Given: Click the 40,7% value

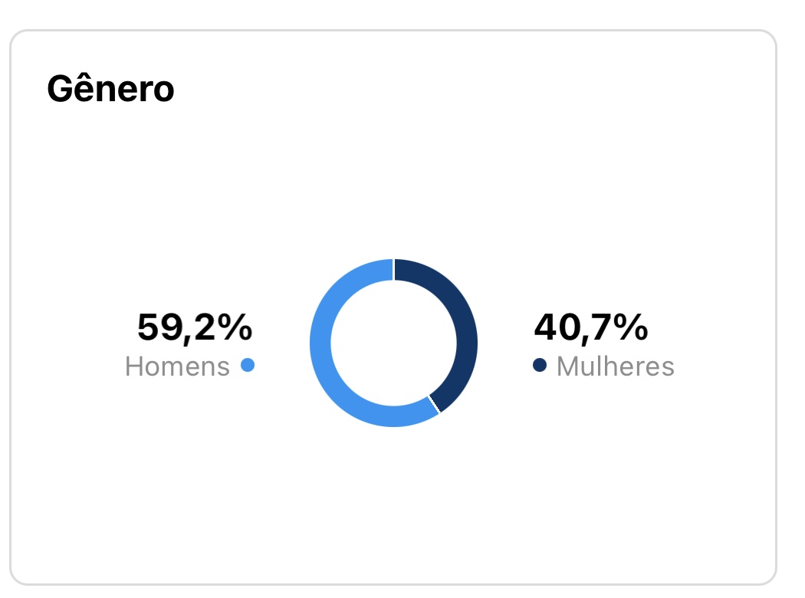Looking at the screenshot, I should click(x=590, y=328).
